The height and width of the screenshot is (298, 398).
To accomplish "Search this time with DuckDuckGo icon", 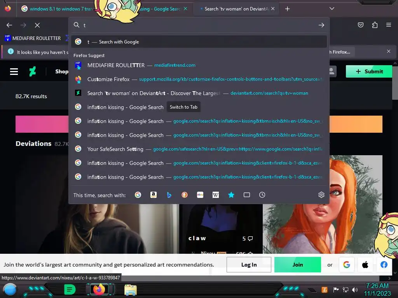I will (x=185, y=195).
